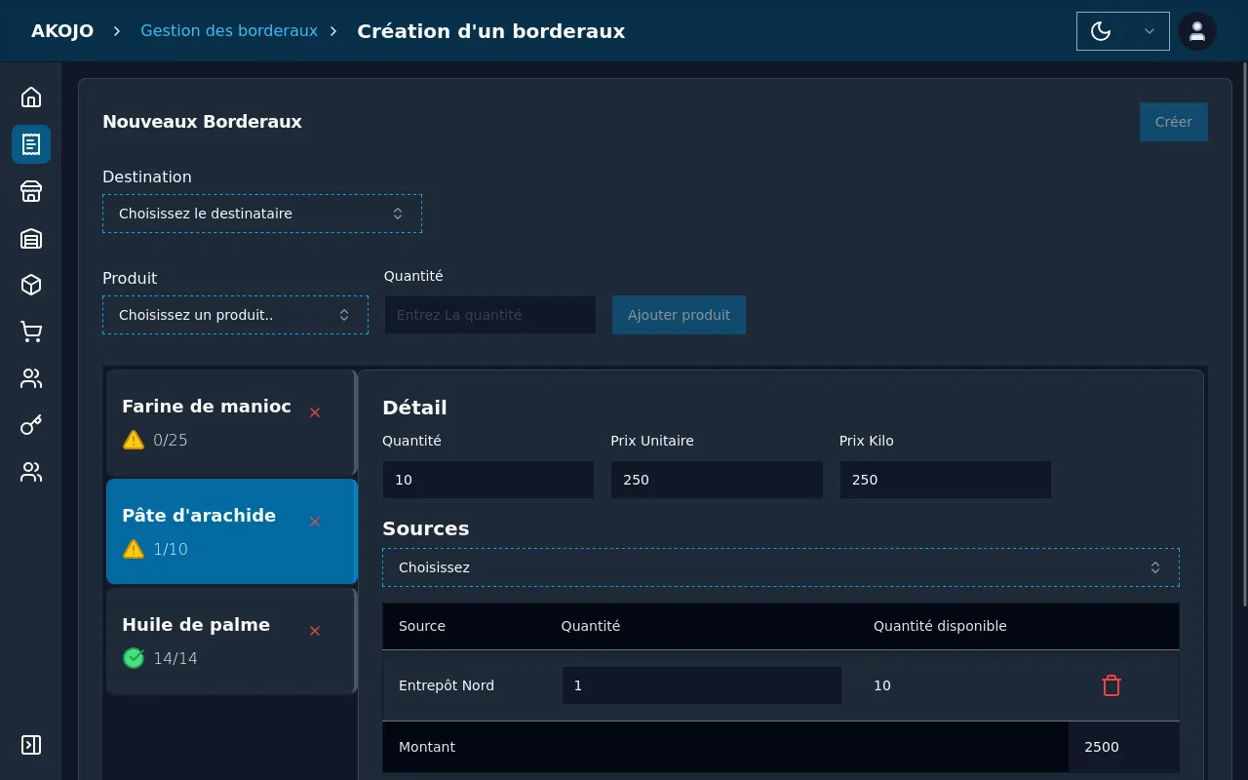Collapse the sidebar panel
The width and height of the screenshot is (1248, 780).
click(x=31, y=745)
